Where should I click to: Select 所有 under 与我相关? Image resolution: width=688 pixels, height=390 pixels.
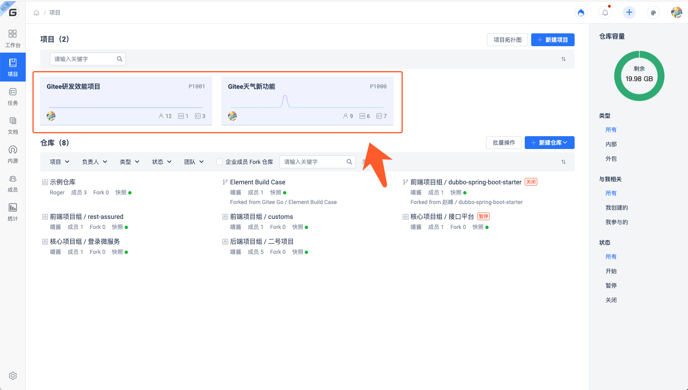click(x=611, y=193)
